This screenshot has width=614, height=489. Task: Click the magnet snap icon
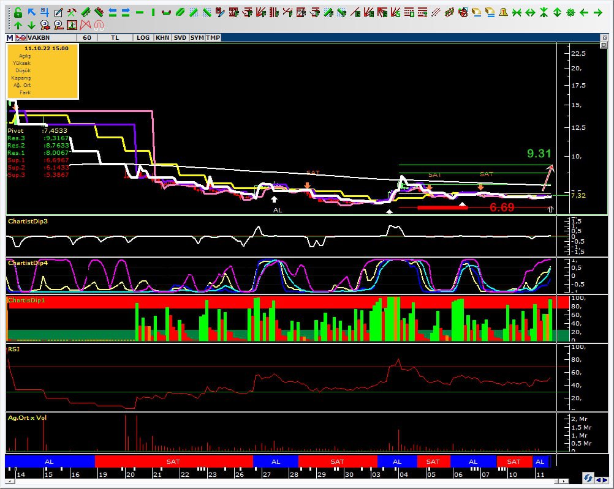99,25
